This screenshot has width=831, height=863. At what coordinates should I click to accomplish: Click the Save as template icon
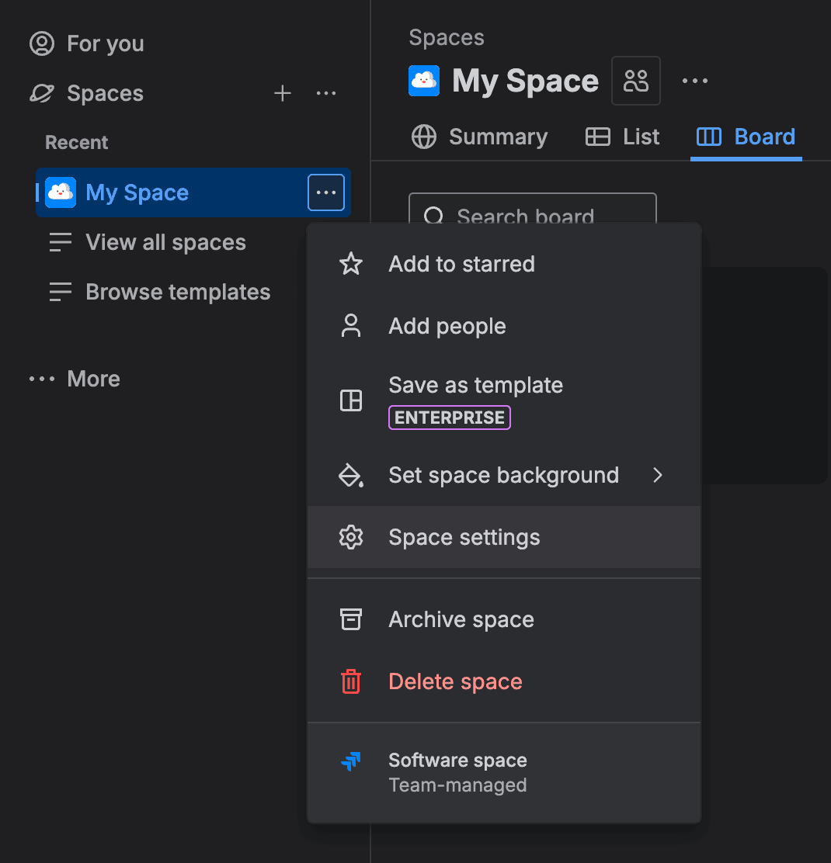351,400
